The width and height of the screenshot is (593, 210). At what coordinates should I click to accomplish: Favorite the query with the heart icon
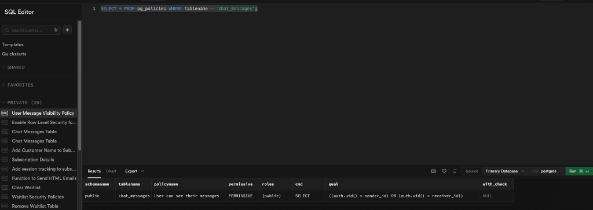pyautogui.click(x=444, y=171)
